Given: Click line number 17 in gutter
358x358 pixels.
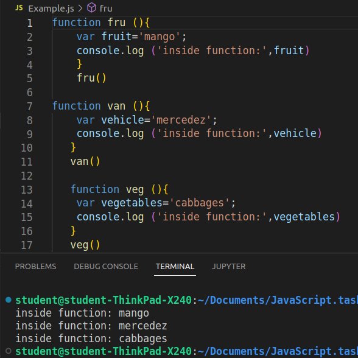Looking at the screenshot, I should coord(27,245).
